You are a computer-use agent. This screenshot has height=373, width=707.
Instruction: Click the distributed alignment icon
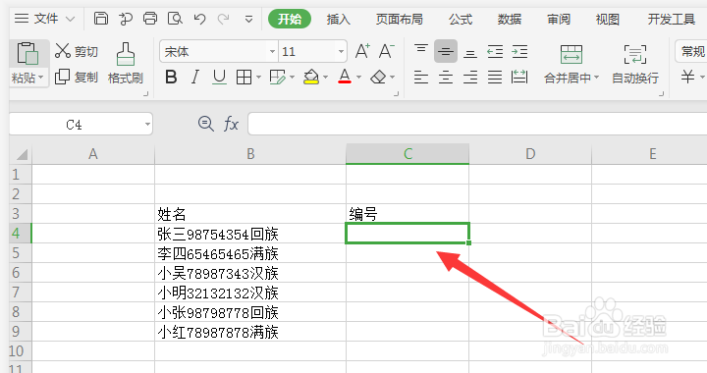(x=519, y=77)
